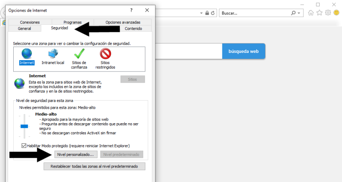Open the Programas tab

coord(72,22)
